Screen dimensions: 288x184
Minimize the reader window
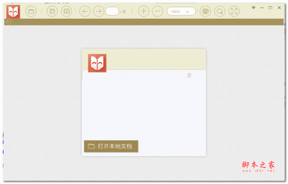point(262,8)
